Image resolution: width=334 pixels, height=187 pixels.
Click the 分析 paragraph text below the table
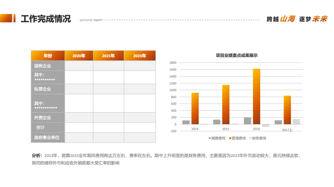166,159
